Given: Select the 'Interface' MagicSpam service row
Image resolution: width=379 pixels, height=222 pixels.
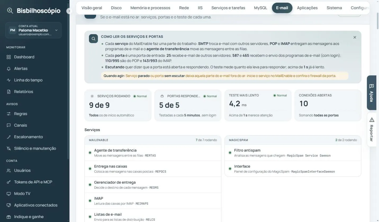Looking at the screenshot, I should click(x=293, y=169).
